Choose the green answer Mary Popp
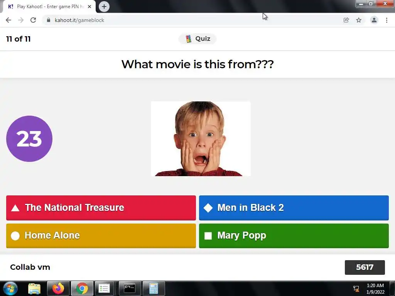This screenshot has height=296, width=395. tap(294, 236)
